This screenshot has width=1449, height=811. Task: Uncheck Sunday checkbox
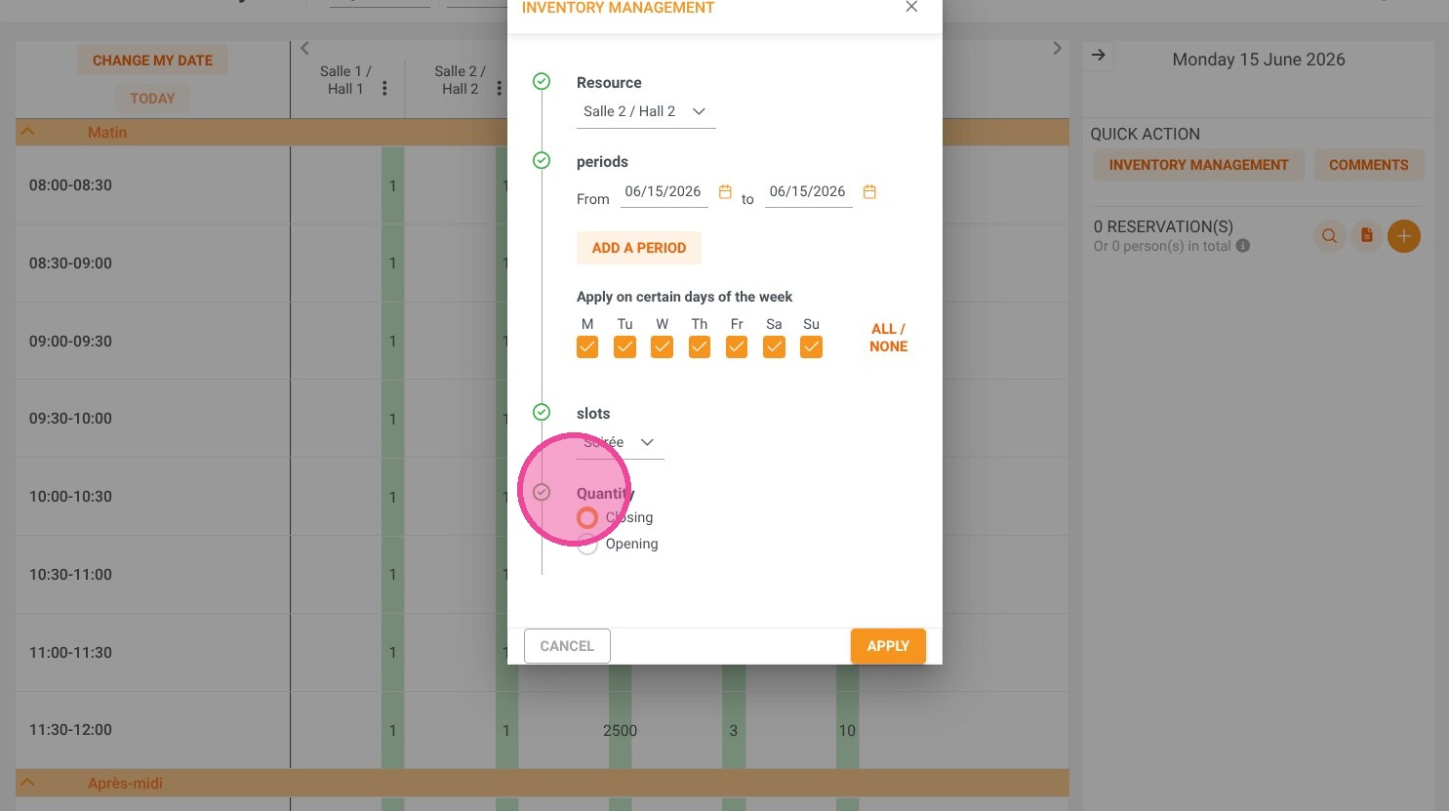(x=811, y=347)
